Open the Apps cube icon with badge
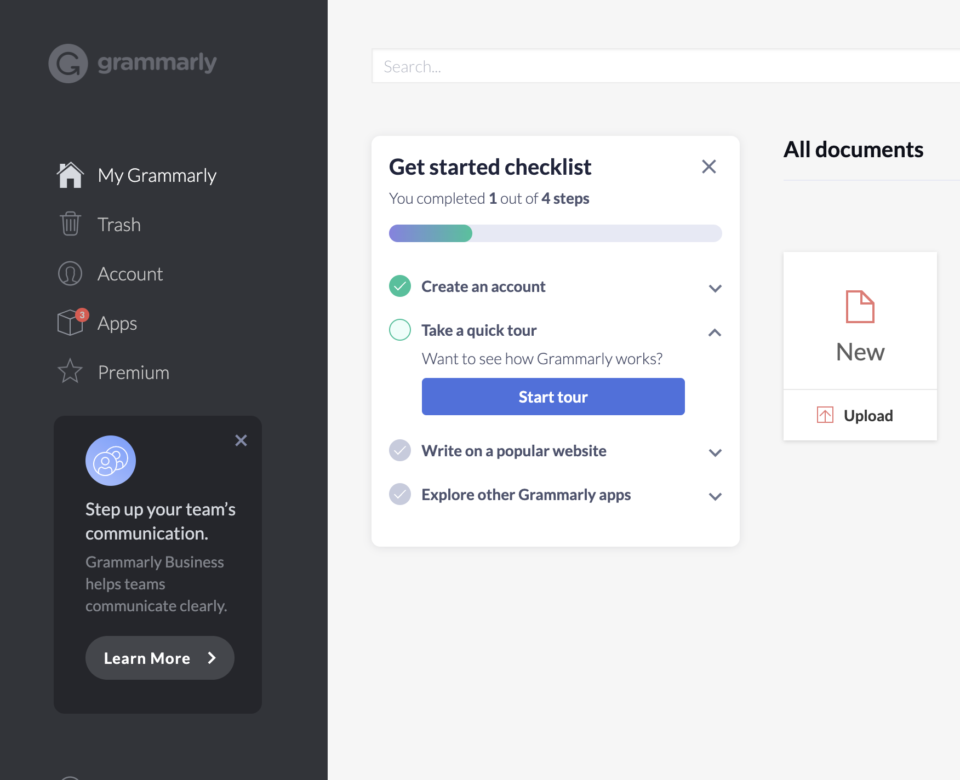960x780 pixels. pos(71,323)
